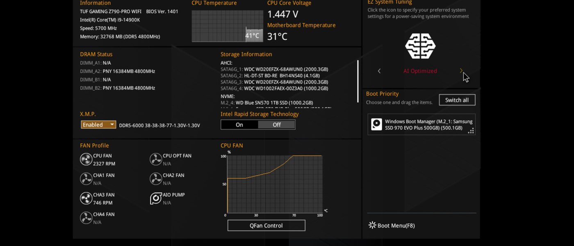The width and height of the screenshot is (574, 246).
Task: Click the AIO PUMP icon
Action: (x=156, y=198)
